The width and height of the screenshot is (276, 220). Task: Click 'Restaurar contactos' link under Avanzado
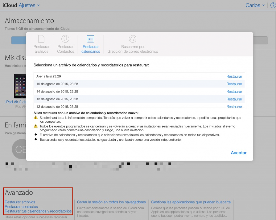pyautogui.click(x=21, y=207)
